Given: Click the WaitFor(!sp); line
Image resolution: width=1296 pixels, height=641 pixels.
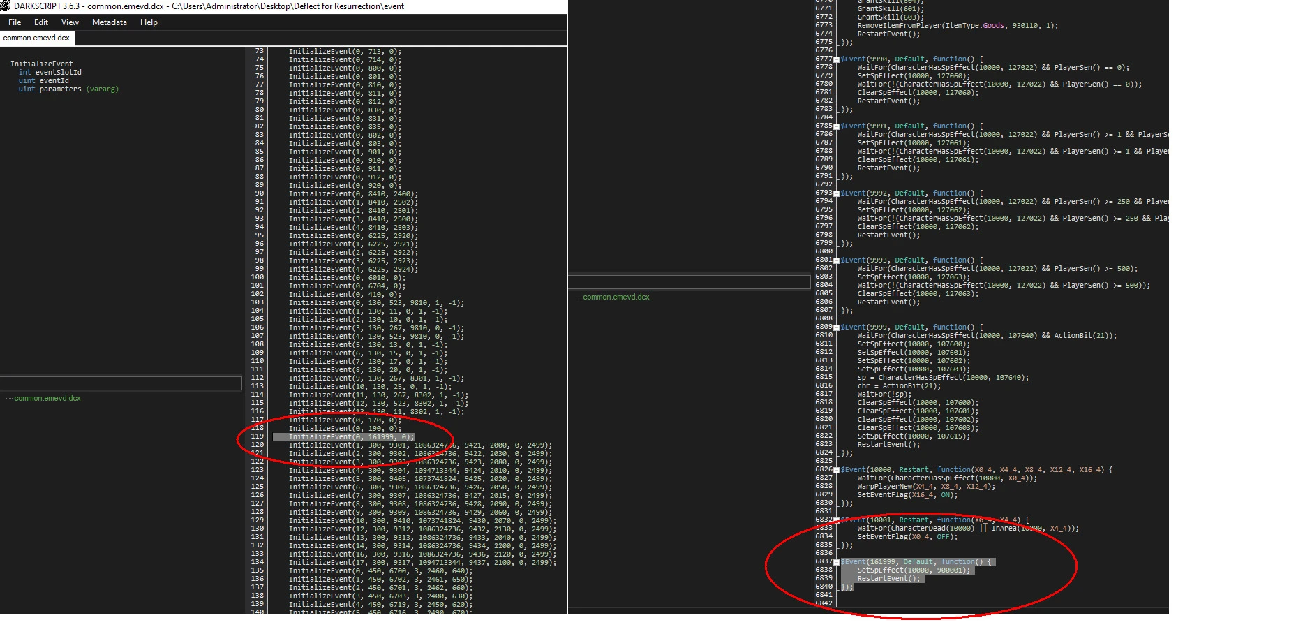Looking at the screenshot, I should coord(884,395).
